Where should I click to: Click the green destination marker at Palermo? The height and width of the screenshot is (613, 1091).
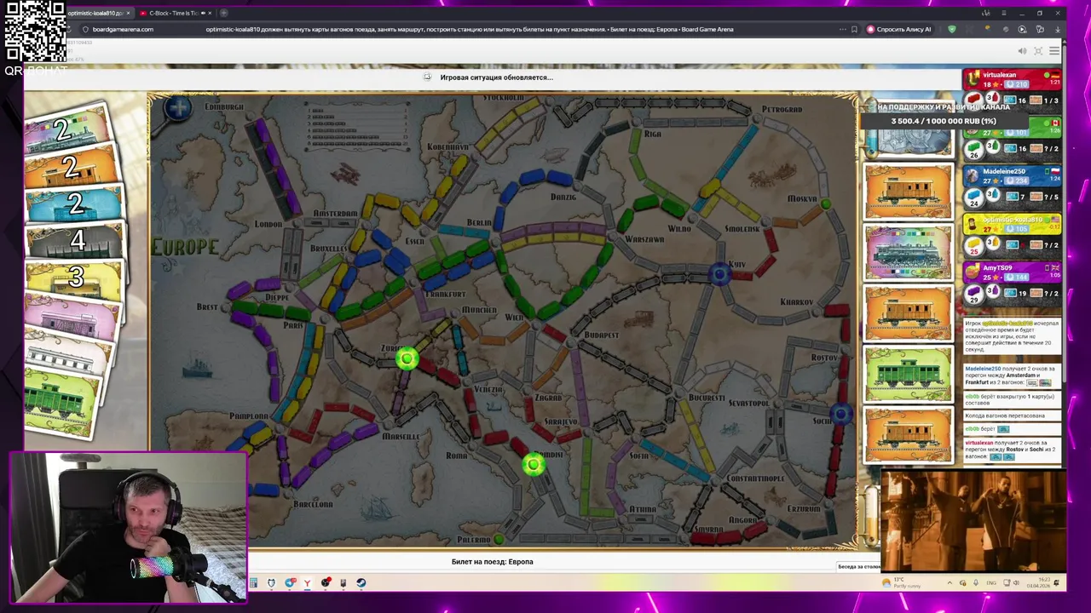point(499,539)
